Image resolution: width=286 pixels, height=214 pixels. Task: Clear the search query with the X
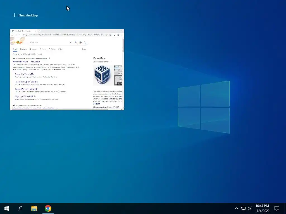pos(70,42)
